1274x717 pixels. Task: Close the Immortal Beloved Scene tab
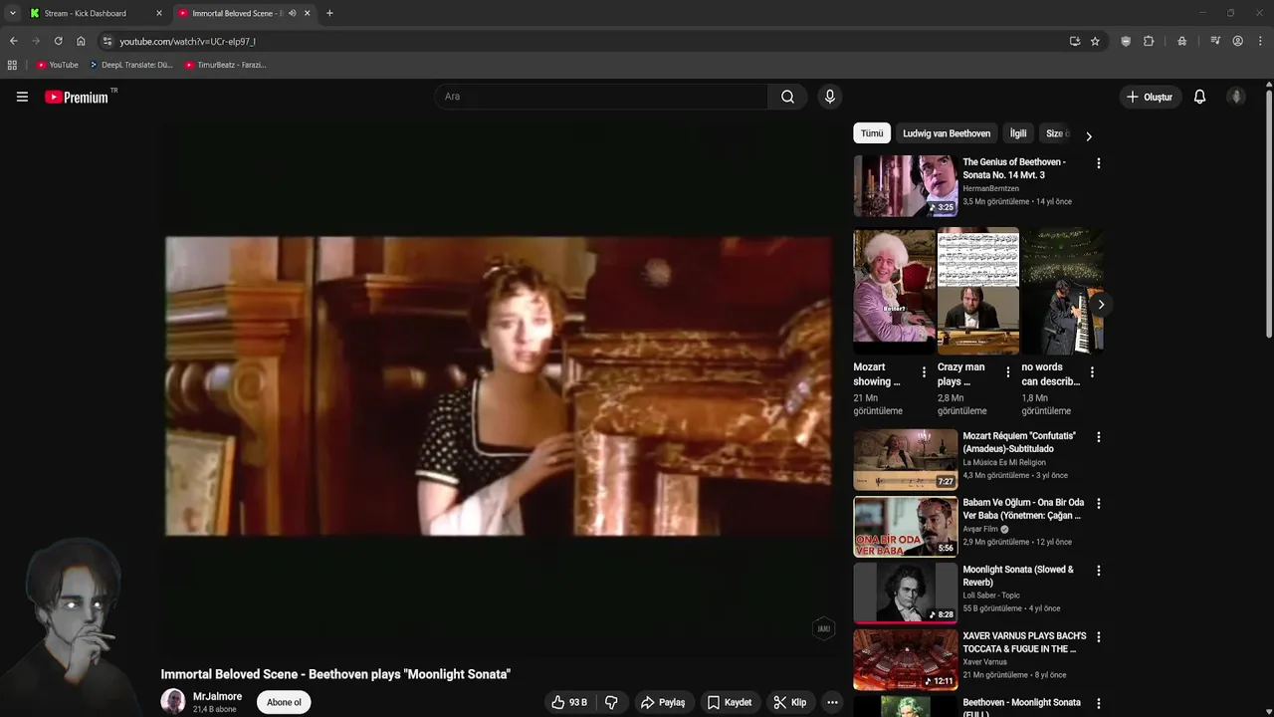click(x=307, y=13)
